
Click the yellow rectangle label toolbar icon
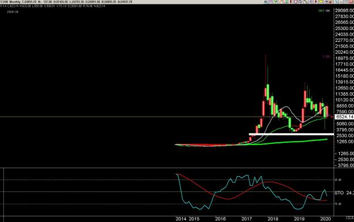(x=321, y=2)
